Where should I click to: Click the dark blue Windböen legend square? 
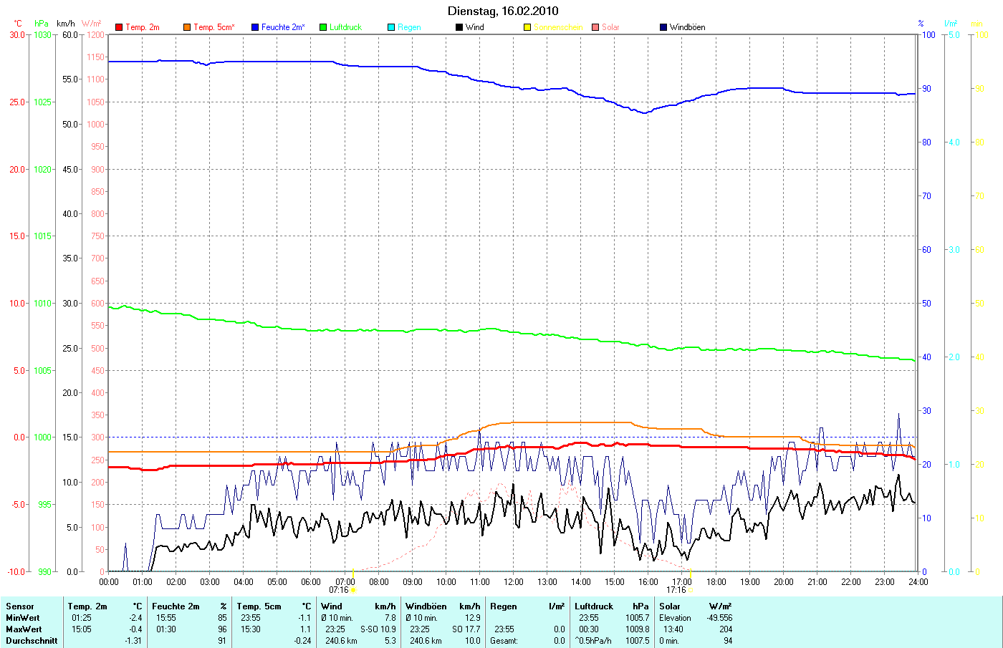pyautogui.click(x=663, y=27)
